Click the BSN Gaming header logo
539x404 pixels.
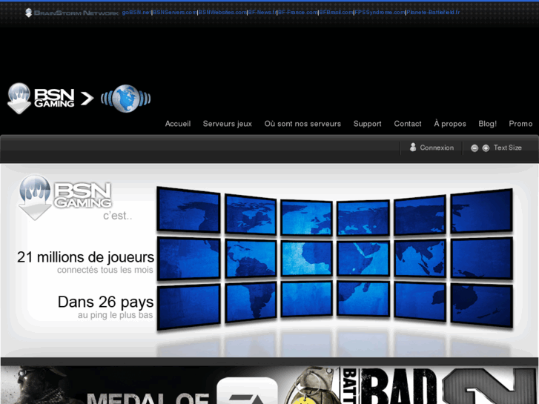click(x=41, y=99)
